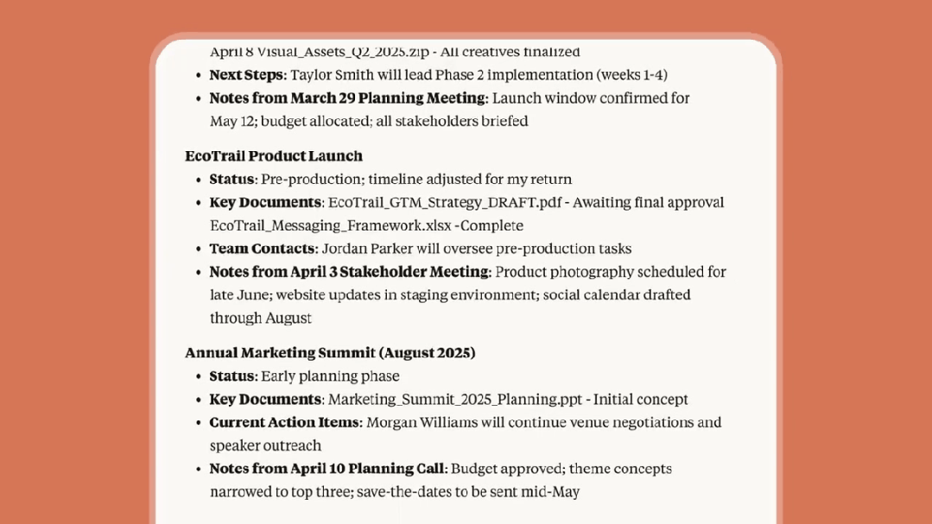932x524 pixels.
Task: Click Status label under EcoTrail Product Launch
Action: click(231, 180)
